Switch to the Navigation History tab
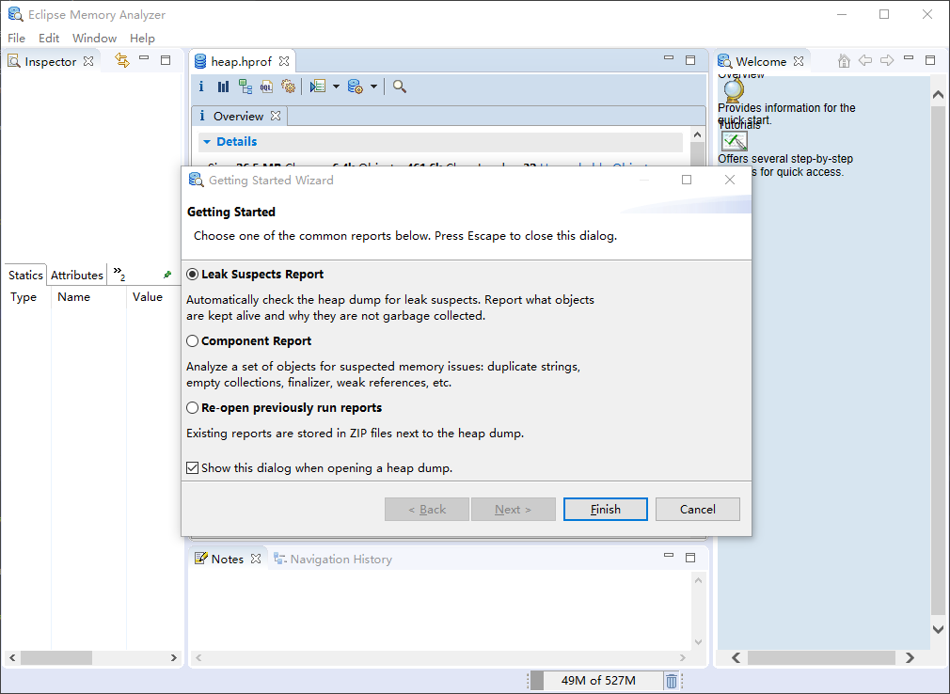The height and width of the screenshot is (694, 950). click(333, 559)
